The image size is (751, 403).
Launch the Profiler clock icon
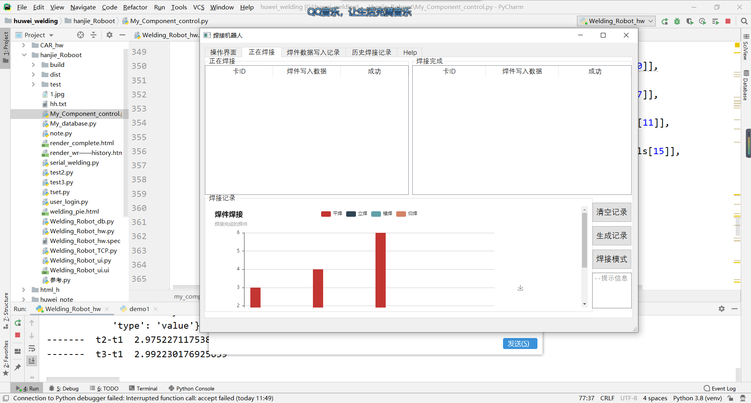pos(702,21)
